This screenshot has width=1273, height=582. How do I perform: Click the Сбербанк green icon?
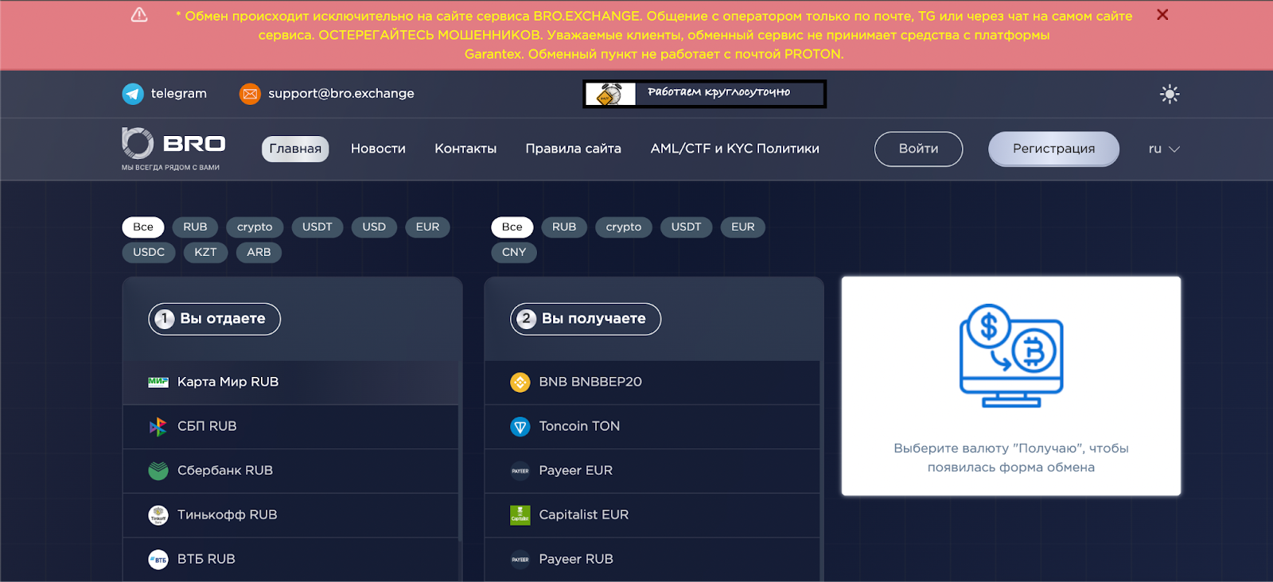pos(158,471)
